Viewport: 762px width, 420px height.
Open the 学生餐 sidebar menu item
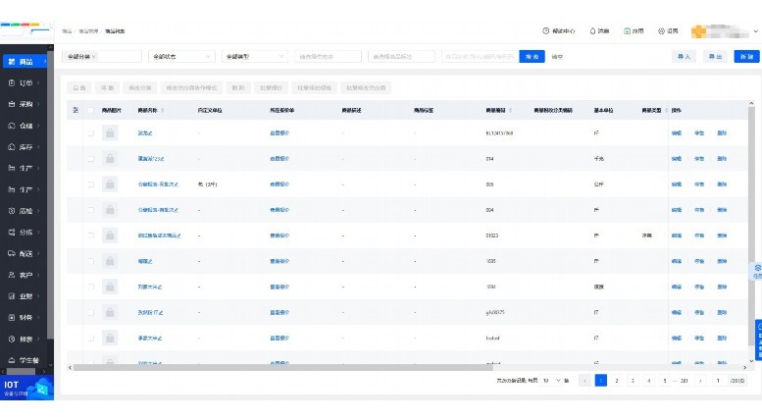click(24, 360)
